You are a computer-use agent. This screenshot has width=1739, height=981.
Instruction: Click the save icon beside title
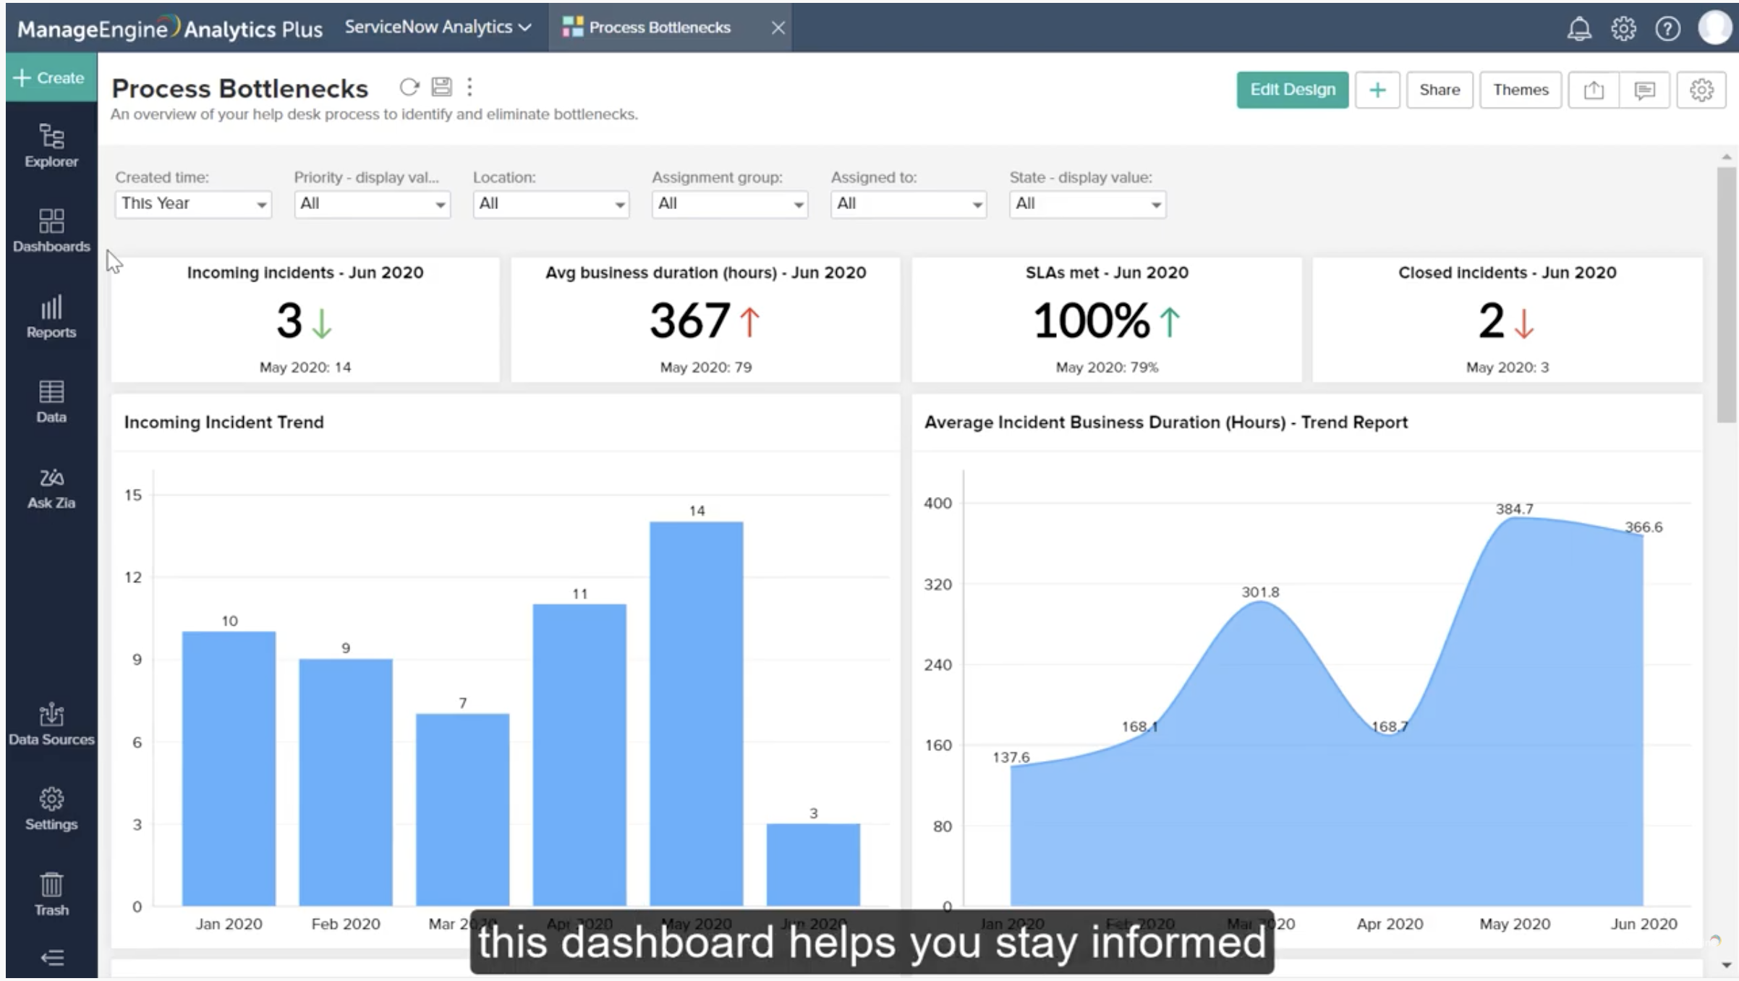[x=441, y=88]
